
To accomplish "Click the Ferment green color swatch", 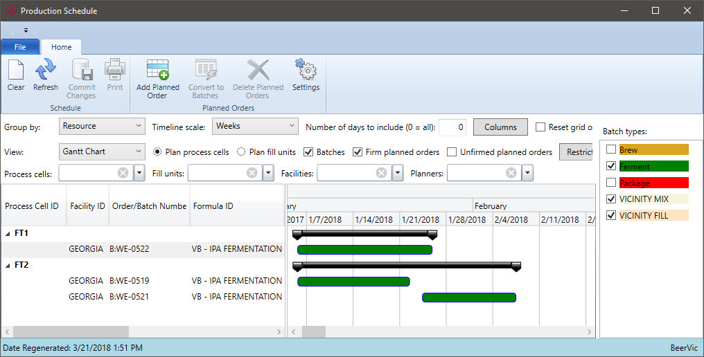I will click(653, 166).
